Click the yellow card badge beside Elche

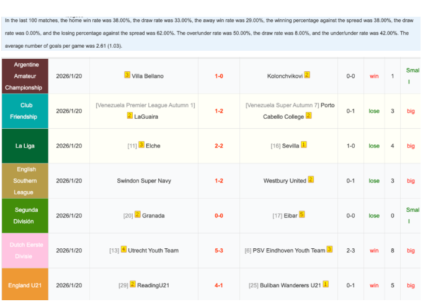(x=141, y=145)
